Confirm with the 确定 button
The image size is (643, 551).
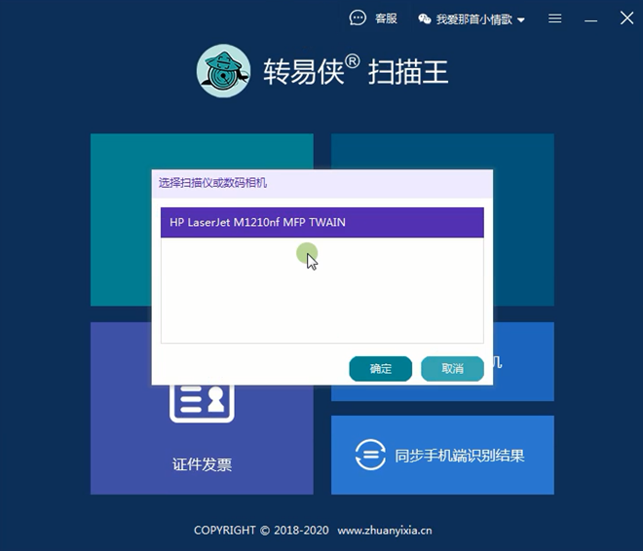pyautogui.click(x=380, y=369)
